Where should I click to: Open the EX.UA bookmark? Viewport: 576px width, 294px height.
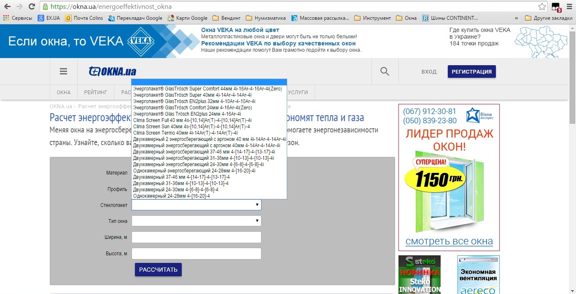point(49,18)
